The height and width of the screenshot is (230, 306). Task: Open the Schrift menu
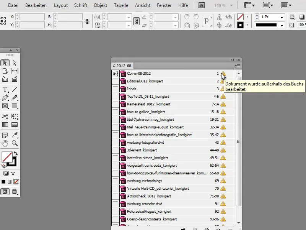[x=81, y=5]
